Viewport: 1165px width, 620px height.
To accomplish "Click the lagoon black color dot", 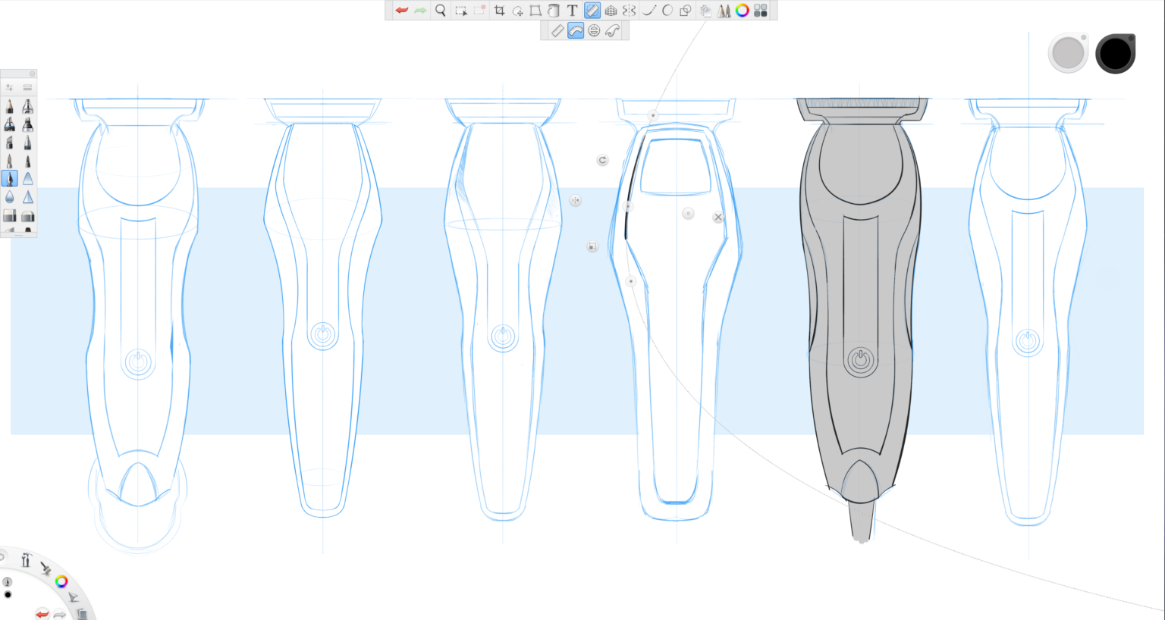I will tap(8, 595).
